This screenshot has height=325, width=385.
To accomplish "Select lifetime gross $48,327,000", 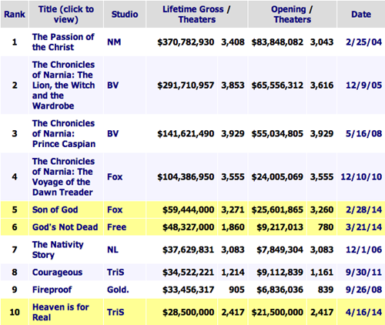I will [x=189, y=227].
